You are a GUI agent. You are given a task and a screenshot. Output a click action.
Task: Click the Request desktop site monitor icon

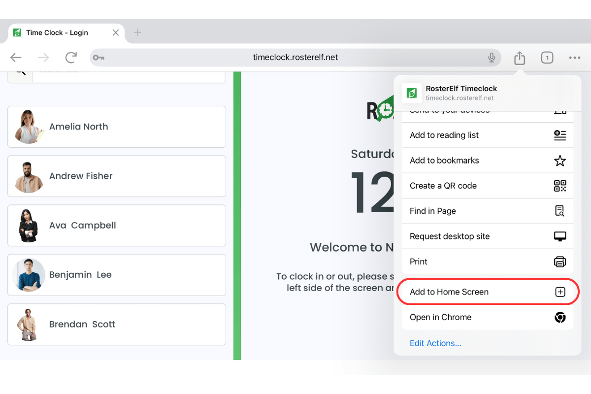pos(560,236)
